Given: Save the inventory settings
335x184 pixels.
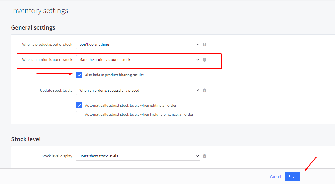Looking at the screenshot, I should (292, 177).
